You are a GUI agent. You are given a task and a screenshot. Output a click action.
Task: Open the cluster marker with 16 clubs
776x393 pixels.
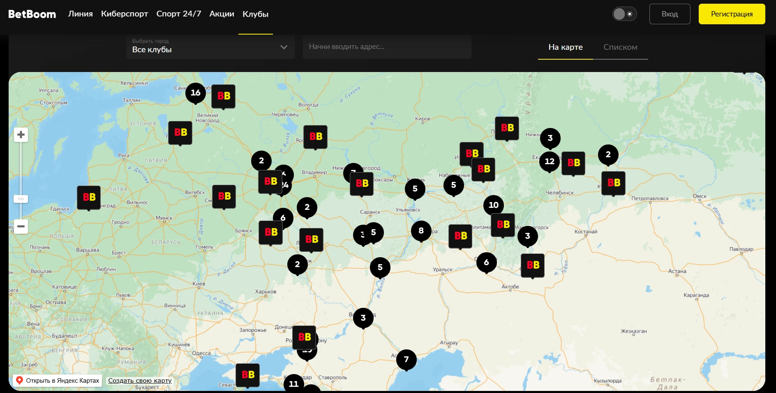click(x=196, y=93)
